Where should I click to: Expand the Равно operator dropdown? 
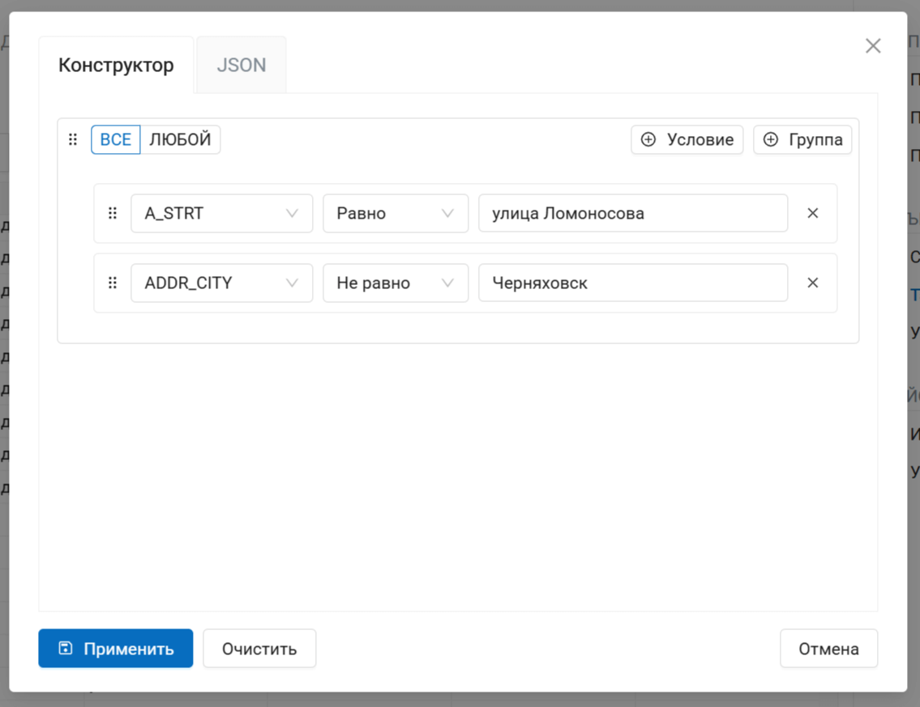point(395,213)
